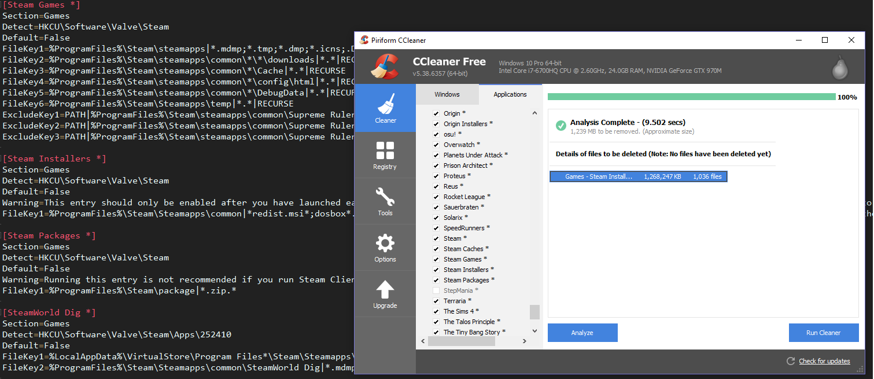Uncheck the Steam Packages * checkbox
Image resolution: width=874 pixels, height=379 pixels.
click(436, 280)
